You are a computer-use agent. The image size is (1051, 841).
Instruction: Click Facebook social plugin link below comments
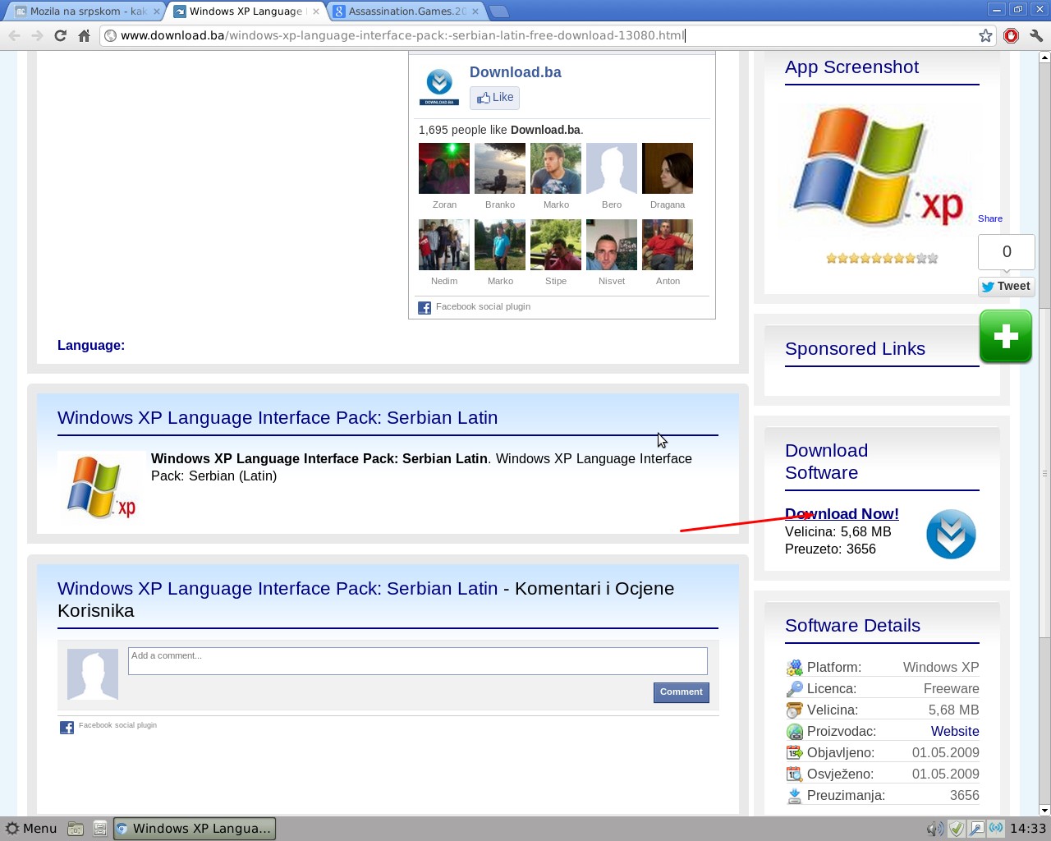click(117, 725)
